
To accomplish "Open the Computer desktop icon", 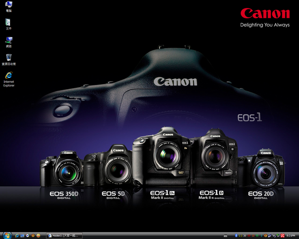I will click(x=8, y=6).
